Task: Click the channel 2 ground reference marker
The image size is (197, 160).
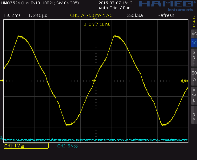Action: coord(2,138)
